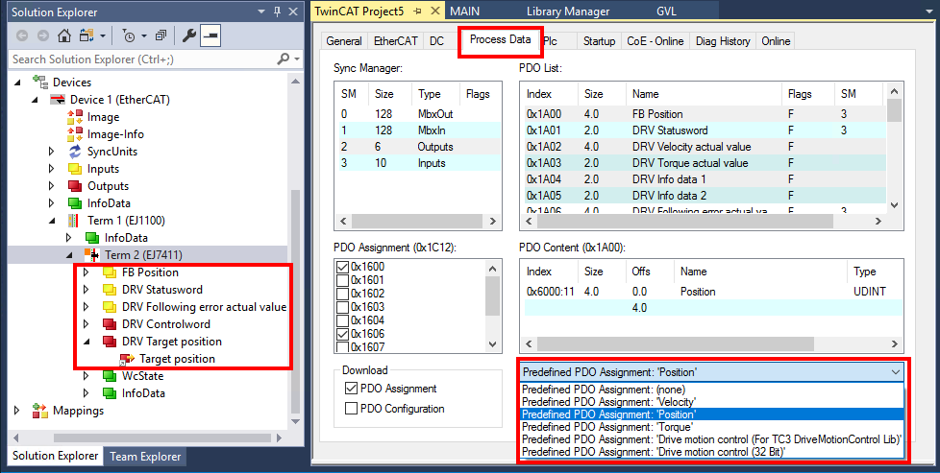940x473 pixels.
Task: Open the Solution Explorer window options dropdown
Action: (261, 12)
